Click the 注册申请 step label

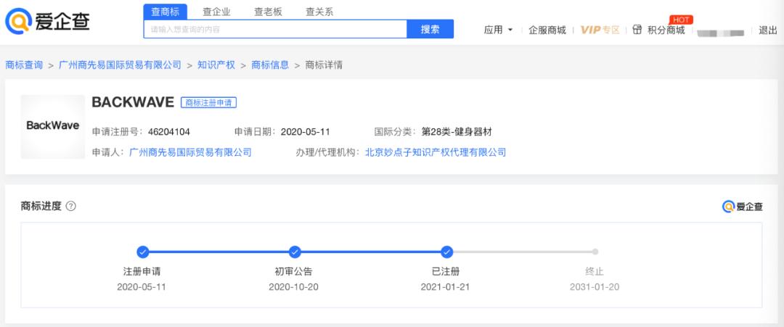tap(142, 272)
